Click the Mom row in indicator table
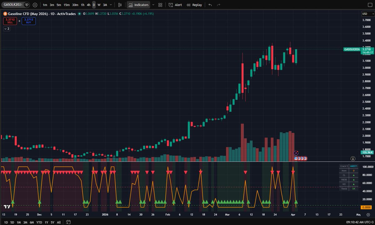The image size is (375, 225). 348,171
